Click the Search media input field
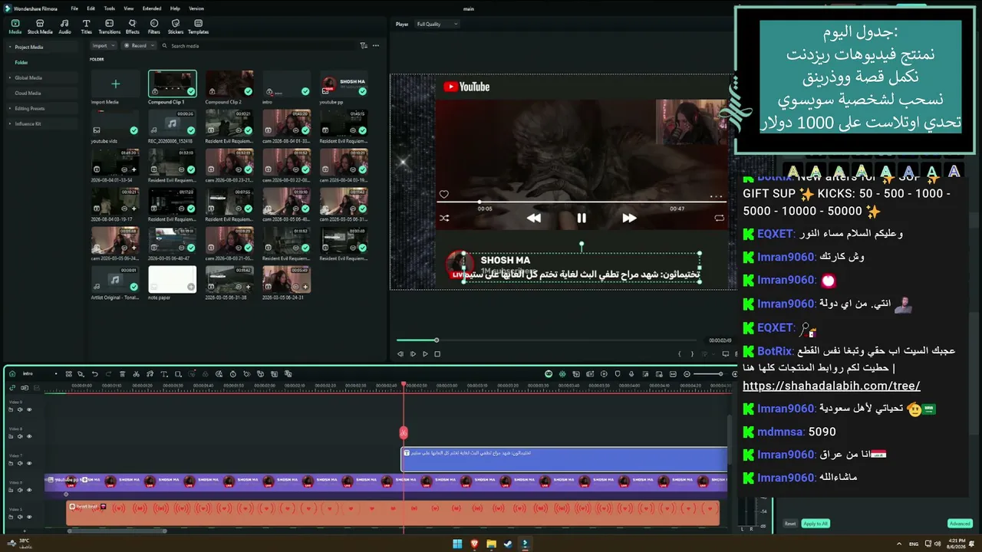The height and width of the screenshot is (552, 982). click(261, 46)
